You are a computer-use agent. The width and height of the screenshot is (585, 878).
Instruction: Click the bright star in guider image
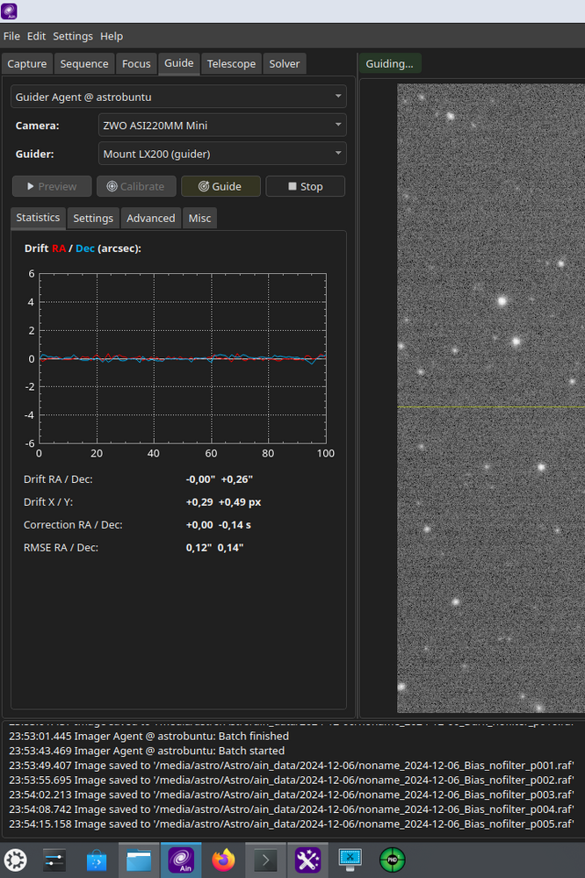point(502,300)
